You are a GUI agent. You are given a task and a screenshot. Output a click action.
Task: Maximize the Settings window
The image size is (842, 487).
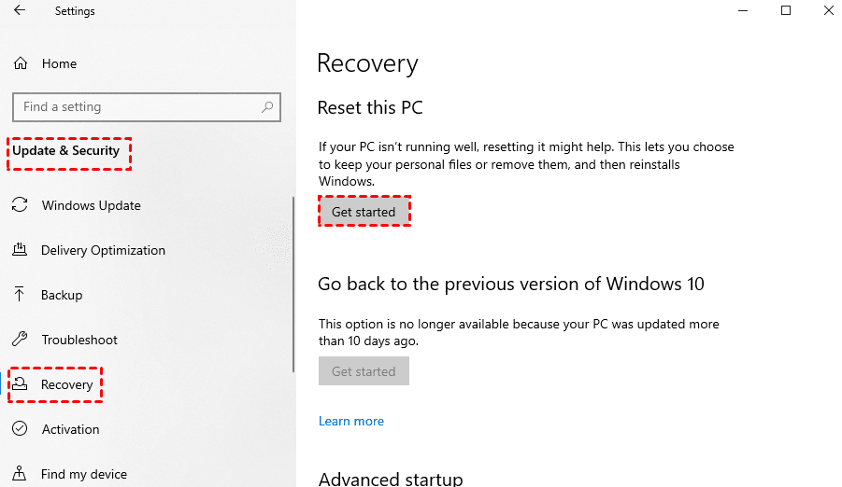click(786, 11)
